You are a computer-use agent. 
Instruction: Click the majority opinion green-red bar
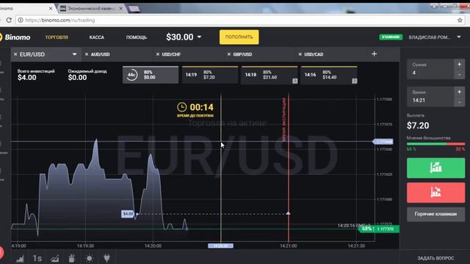click(x=435, y=144)
